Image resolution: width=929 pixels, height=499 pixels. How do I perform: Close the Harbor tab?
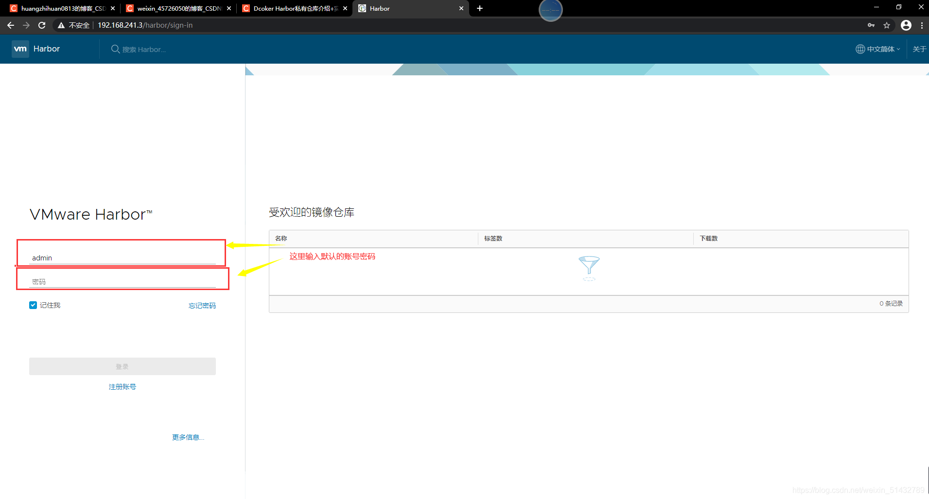461,8
